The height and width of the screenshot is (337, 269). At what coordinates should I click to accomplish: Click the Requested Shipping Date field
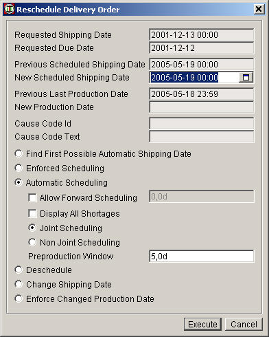202,35
